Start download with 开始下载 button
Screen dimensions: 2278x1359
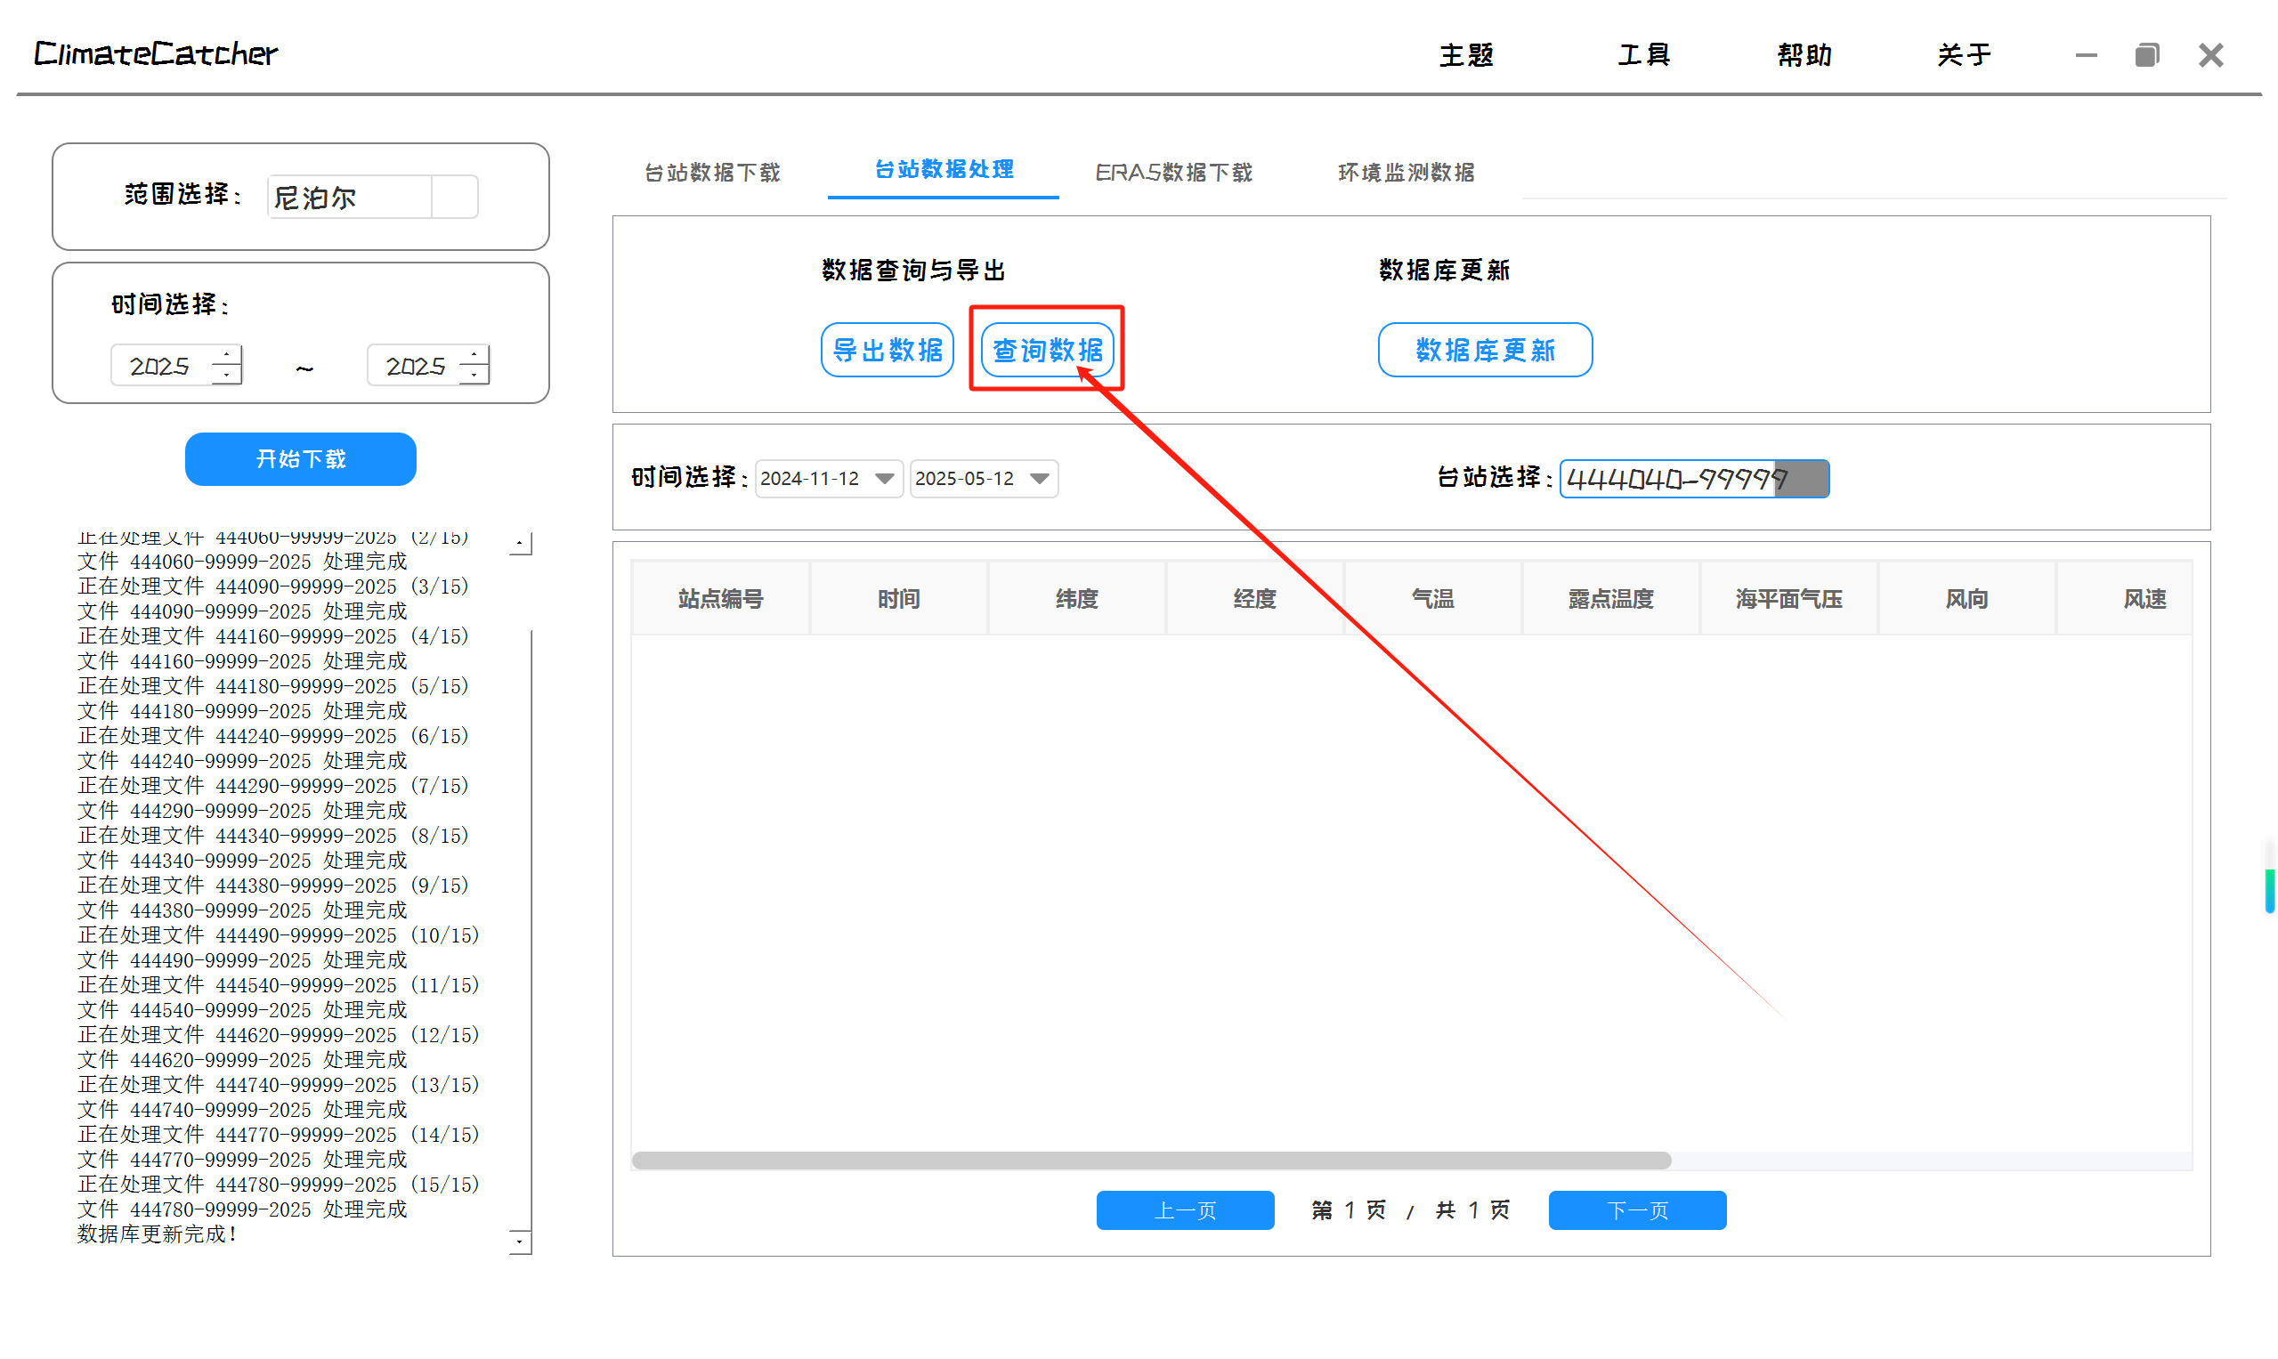tap(300, 459)
